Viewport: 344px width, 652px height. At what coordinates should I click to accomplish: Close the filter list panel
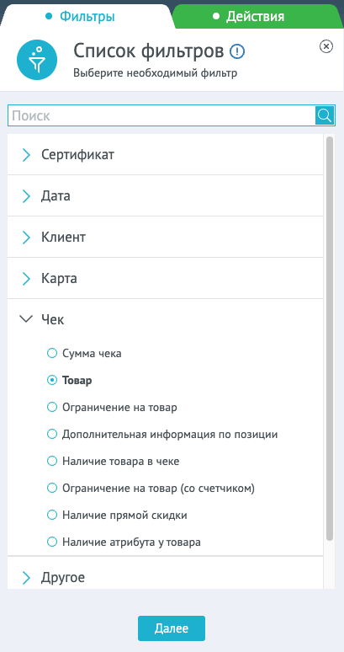pyautogui.click(x=326, y=46)
